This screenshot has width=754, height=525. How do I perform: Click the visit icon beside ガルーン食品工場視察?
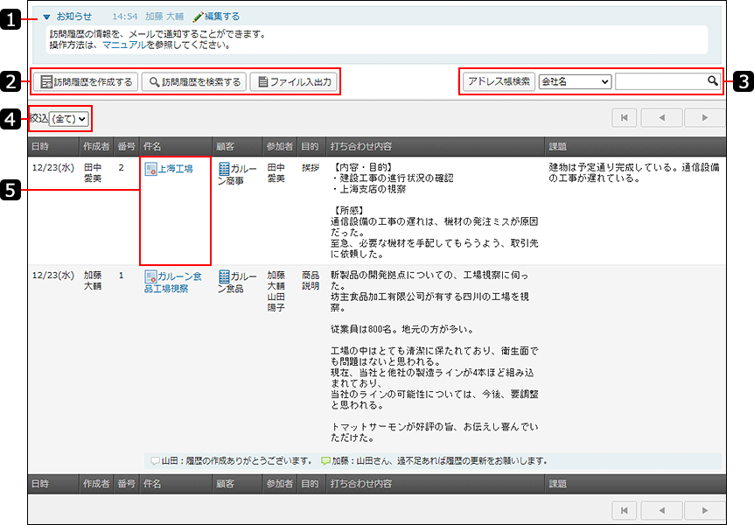(x=150, y=276)
